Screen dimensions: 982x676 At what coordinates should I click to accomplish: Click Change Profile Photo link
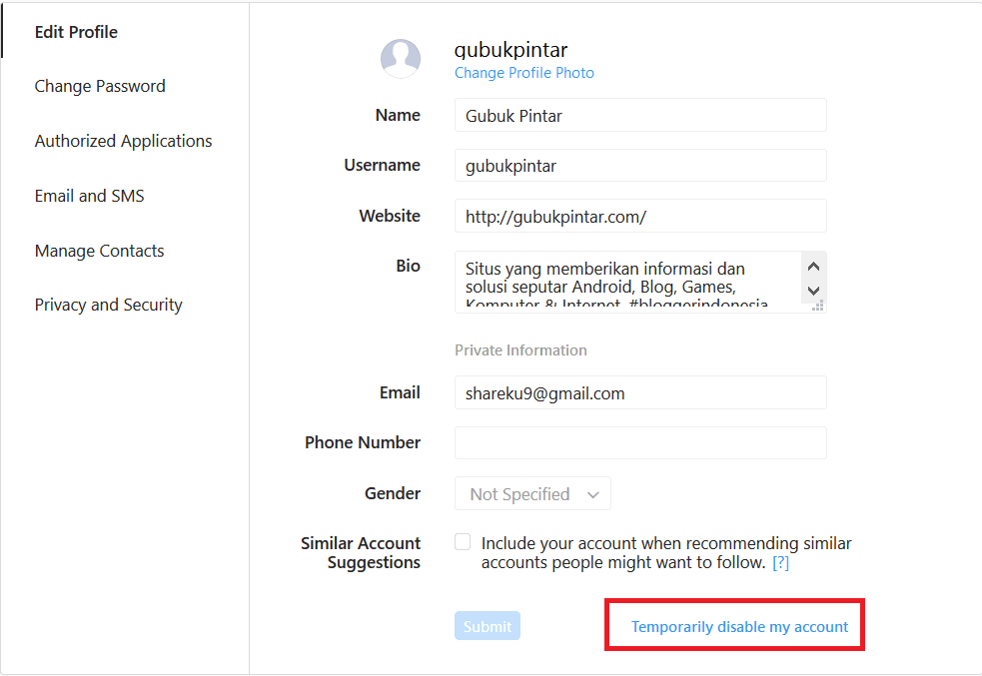[524, 73]
